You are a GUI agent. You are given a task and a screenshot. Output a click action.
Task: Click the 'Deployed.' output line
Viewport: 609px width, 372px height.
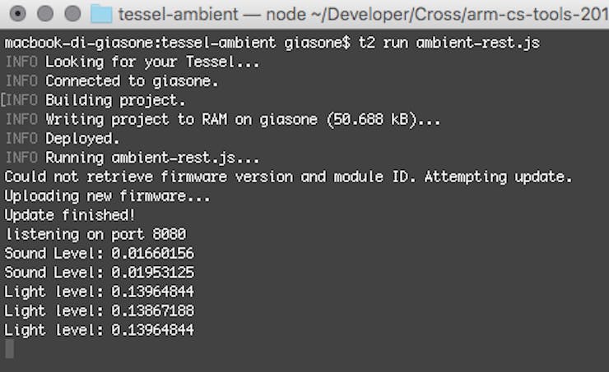tap(63, 138)
